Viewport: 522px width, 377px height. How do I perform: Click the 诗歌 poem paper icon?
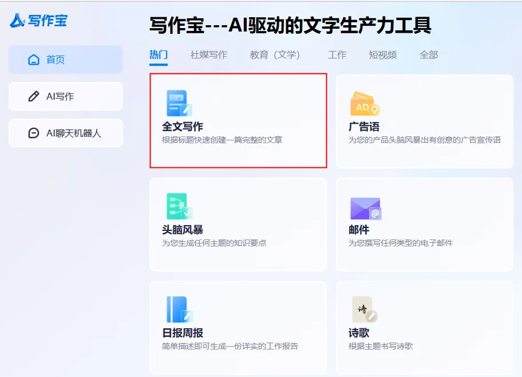(365, 309)
